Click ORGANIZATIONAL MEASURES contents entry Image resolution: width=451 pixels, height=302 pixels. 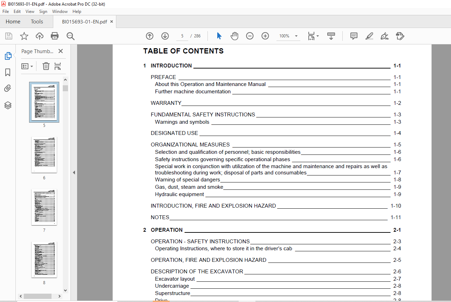coord(276,145)
